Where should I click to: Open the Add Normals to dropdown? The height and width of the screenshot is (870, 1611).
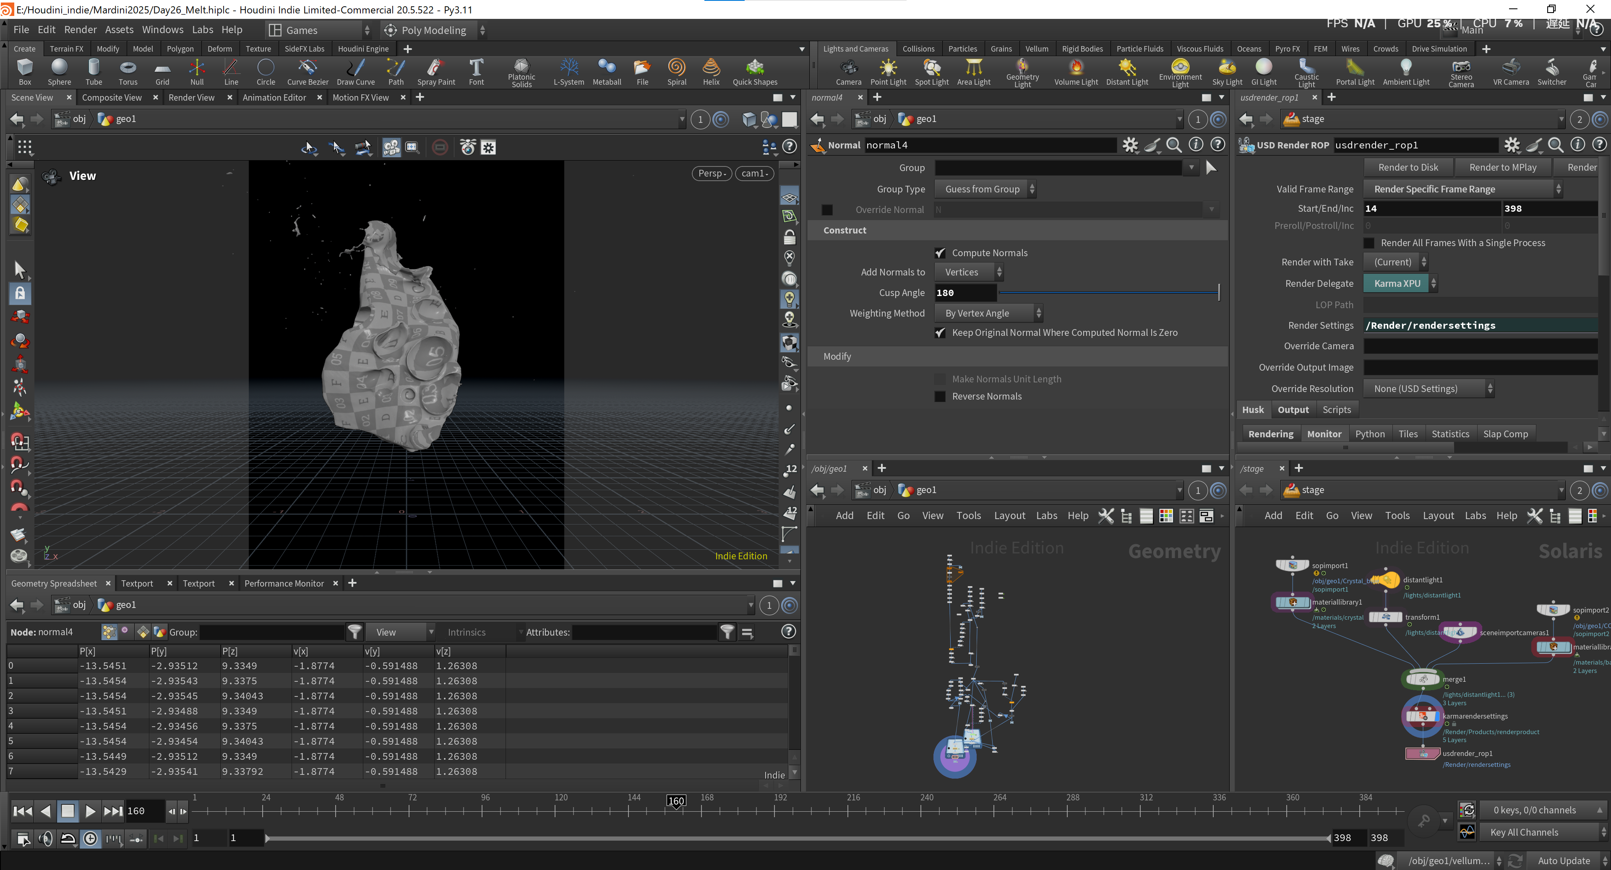coord(969,273)
